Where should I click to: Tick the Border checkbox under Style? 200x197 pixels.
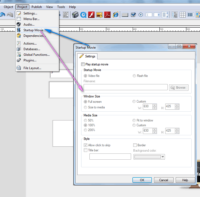[x=135, y=145]
